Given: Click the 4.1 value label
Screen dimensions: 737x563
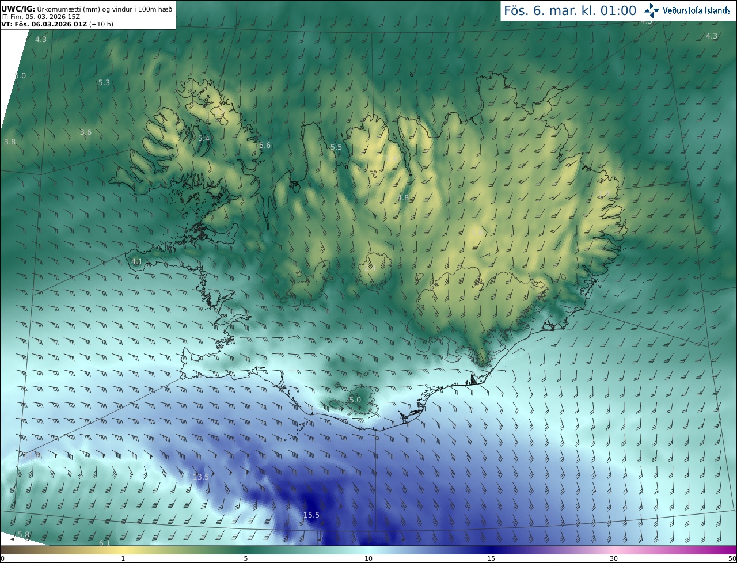Looking at the screenshot, I should click(136, 261).
